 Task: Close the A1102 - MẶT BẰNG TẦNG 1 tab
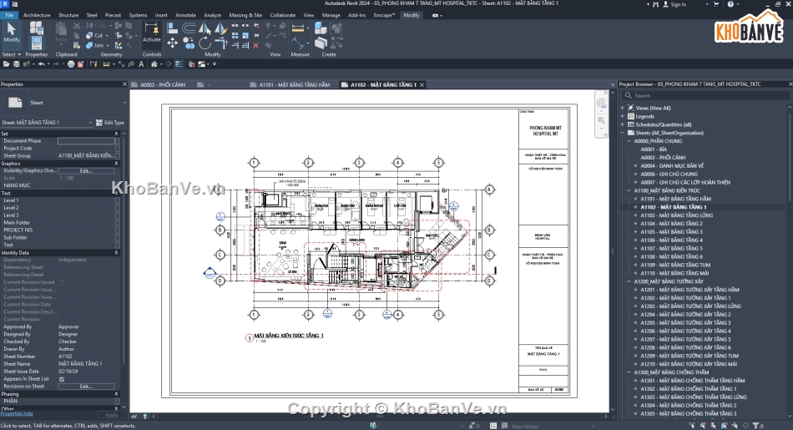[x=422, y=85]
